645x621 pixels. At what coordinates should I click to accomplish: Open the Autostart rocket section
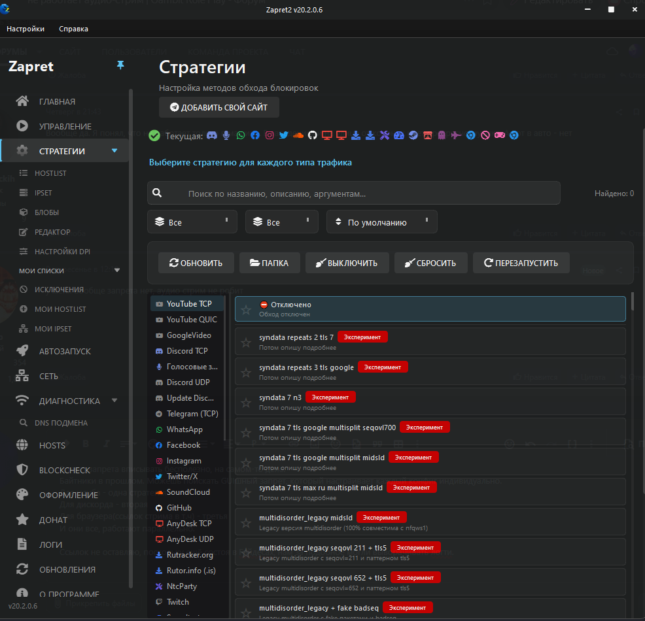(65, 351)
